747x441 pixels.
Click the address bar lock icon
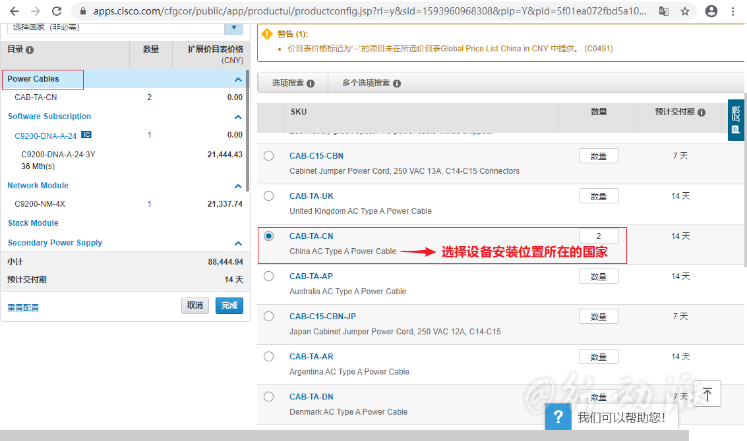pos(83,11)
